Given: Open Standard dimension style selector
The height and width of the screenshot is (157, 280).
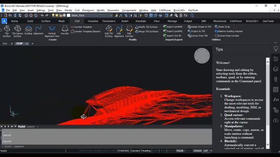Looking at the screenshot, I should pyautogui.click(x=136, y=151).
